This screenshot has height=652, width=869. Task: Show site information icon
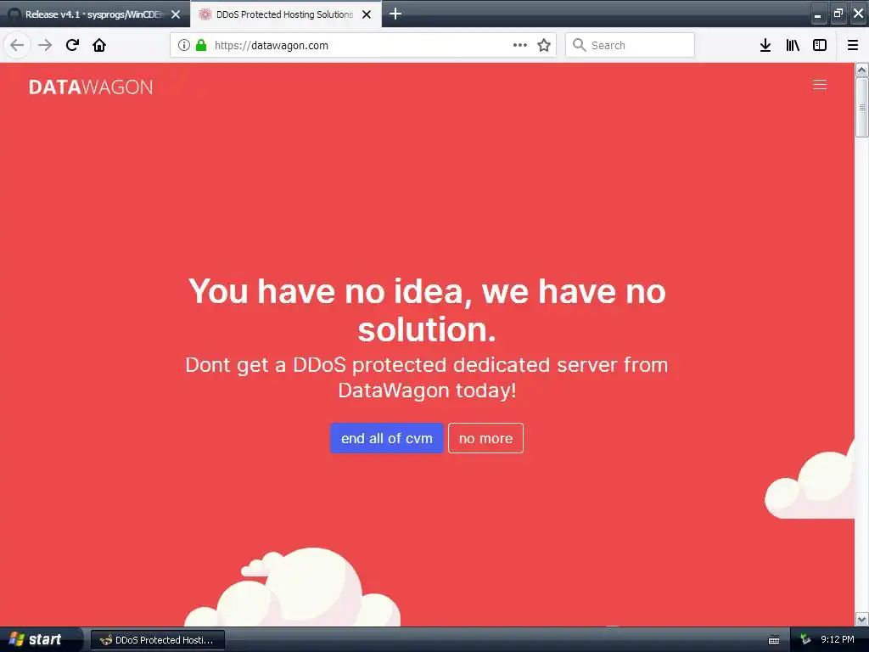pyautogui.click(x=184, y=45)
